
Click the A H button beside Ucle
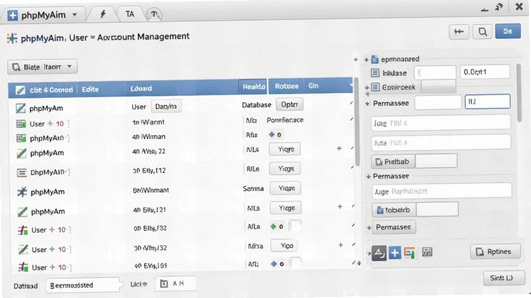(175, 283)
